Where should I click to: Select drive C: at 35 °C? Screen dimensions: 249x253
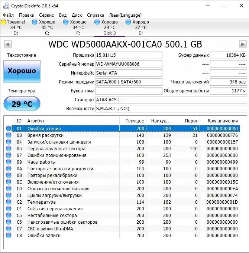47,27
